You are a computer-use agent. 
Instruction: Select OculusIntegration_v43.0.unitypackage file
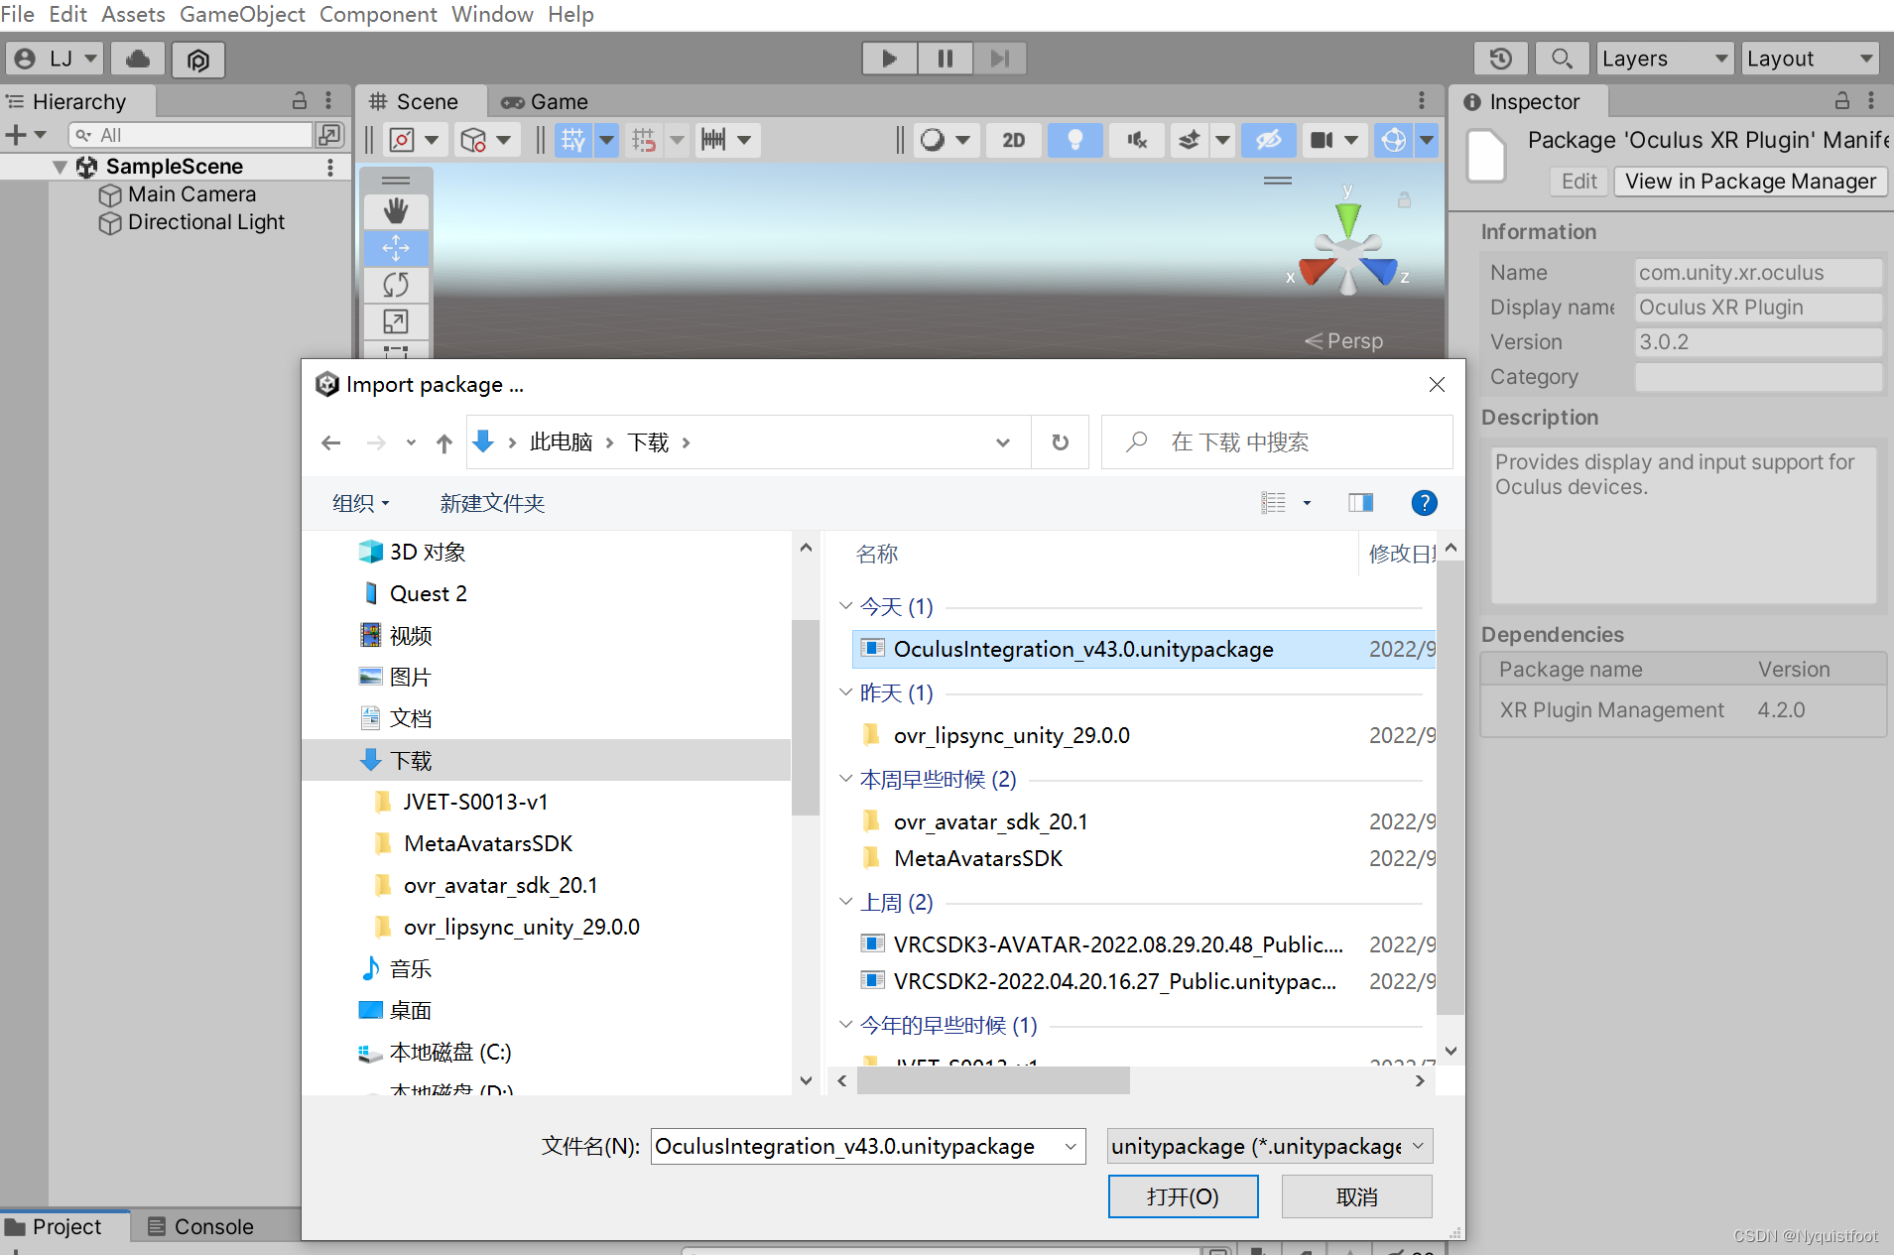click(x=1143, y=649)
